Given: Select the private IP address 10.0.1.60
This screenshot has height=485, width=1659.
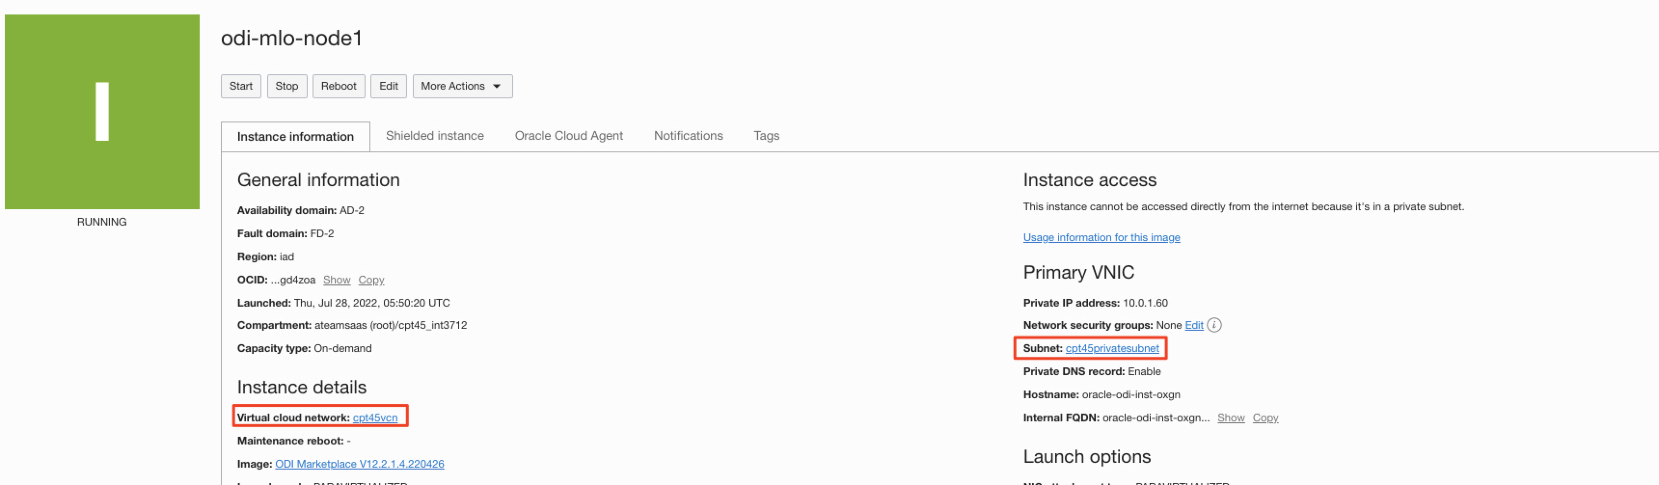Looking at the screenshot, I should [x=1145, y=303].
